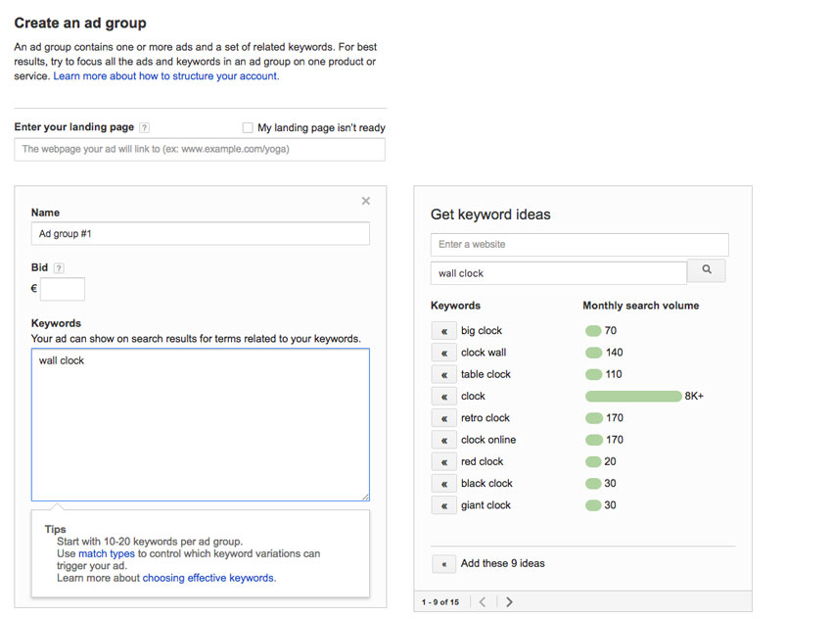Viewport: 832px width, 619px height.
Task: Add "clock wall" keyword idea
Action: (x=443, y=352)
